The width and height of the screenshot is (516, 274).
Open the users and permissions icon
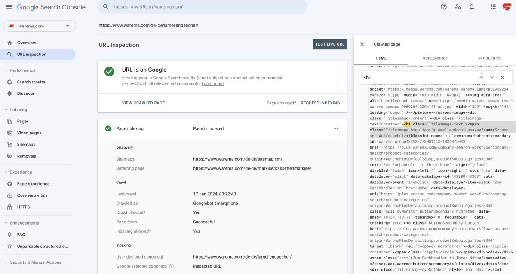pos(458,7)
